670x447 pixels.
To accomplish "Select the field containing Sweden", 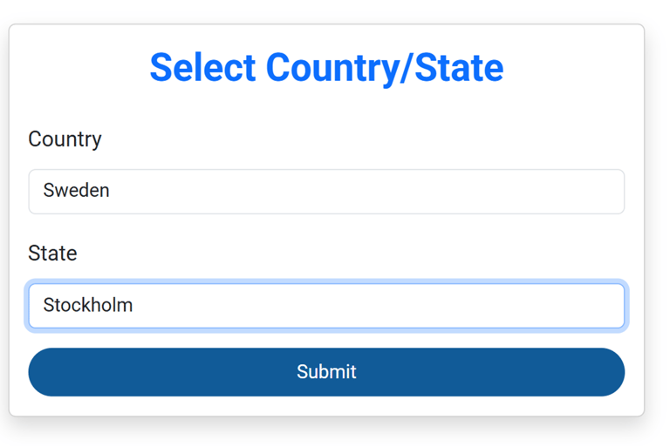I will pyautogui.click(x=326, y=191).
